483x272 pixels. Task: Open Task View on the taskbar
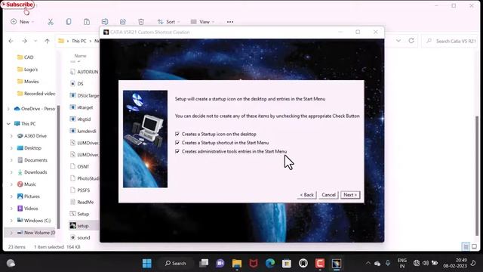[204, 264]
